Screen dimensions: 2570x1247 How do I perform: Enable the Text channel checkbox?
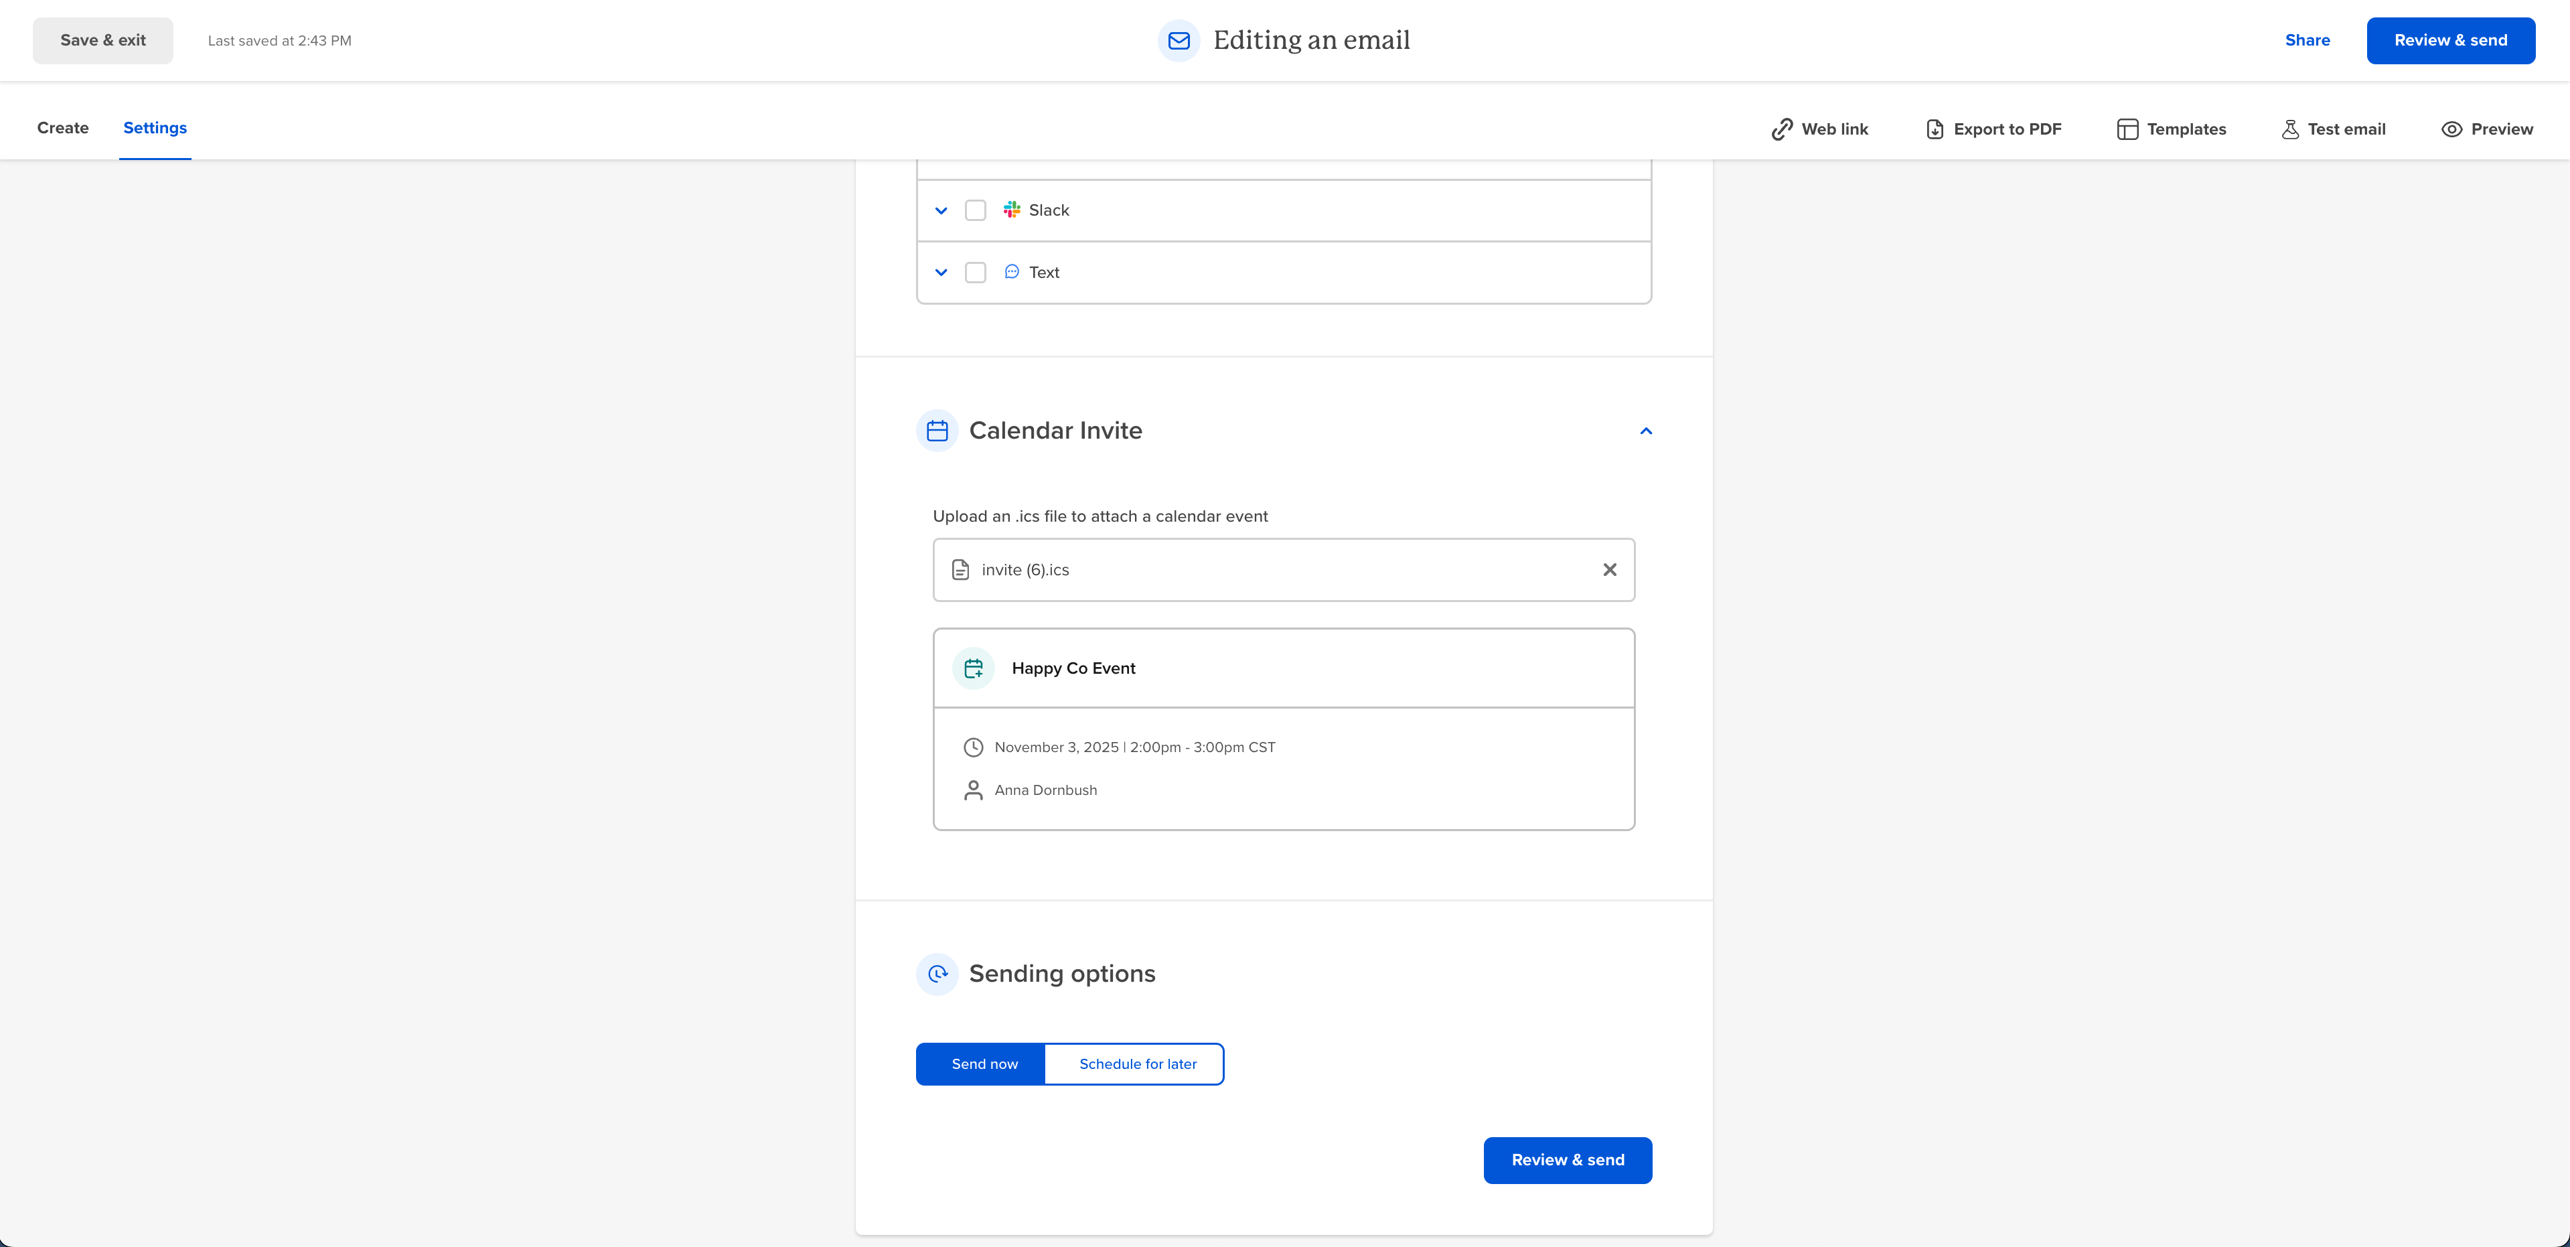pos(976,271)
